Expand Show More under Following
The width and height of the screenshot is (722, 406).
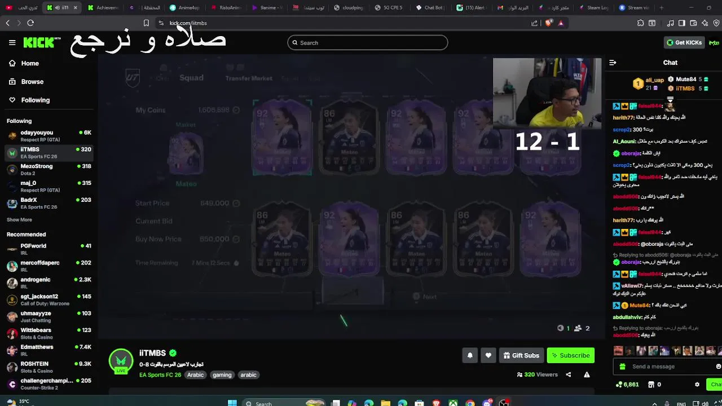click(19, 220)
